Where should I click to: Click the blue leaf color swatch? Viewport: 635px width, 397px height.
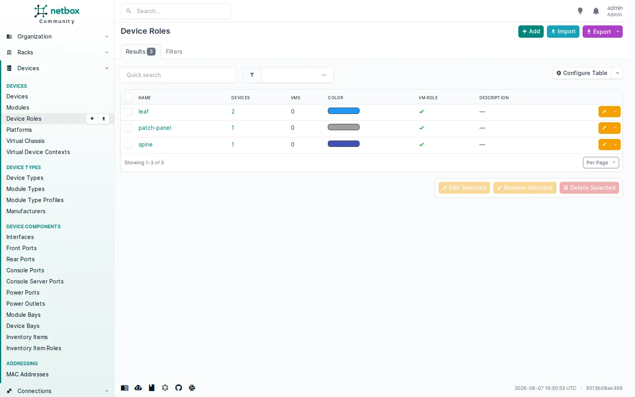(344, 111)
